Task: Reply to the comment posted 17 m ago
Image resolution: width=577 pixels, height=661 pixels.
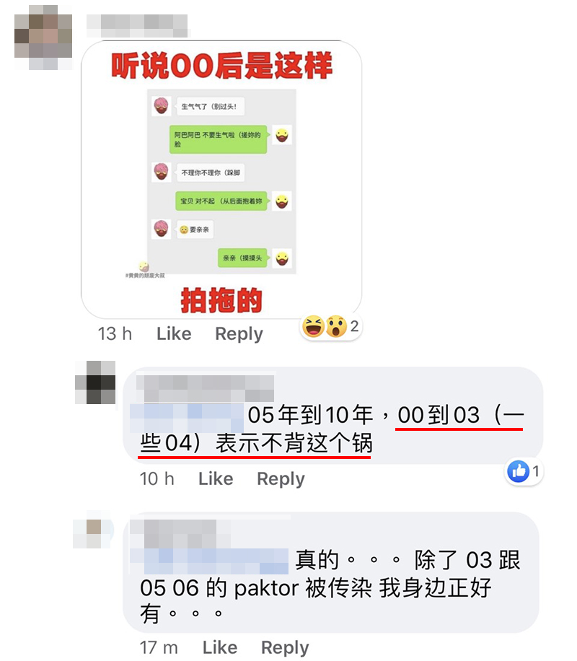Action: click(285, 647)
